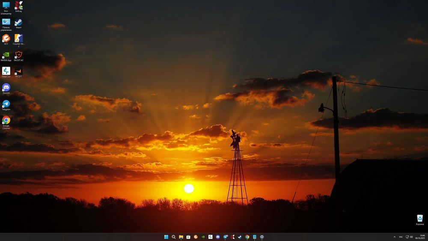
Task: Open Discord from the taskbar
Action: click(x=218, y=237)
